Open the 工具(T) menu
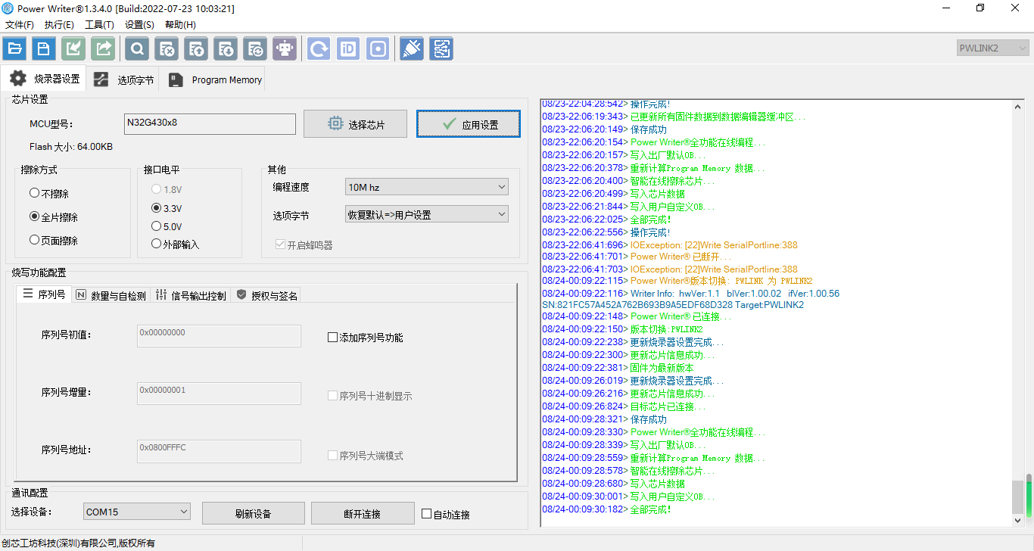 pos(99,25)
